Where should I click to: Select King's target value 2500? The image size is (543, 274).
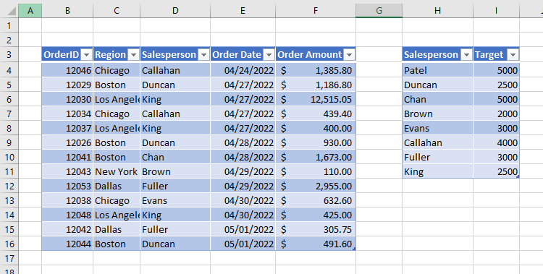[496, 171]
